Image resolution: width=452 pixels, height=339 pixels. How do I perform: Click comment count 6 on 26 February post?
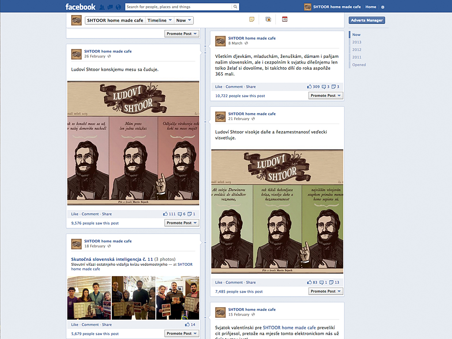[181, 214]
